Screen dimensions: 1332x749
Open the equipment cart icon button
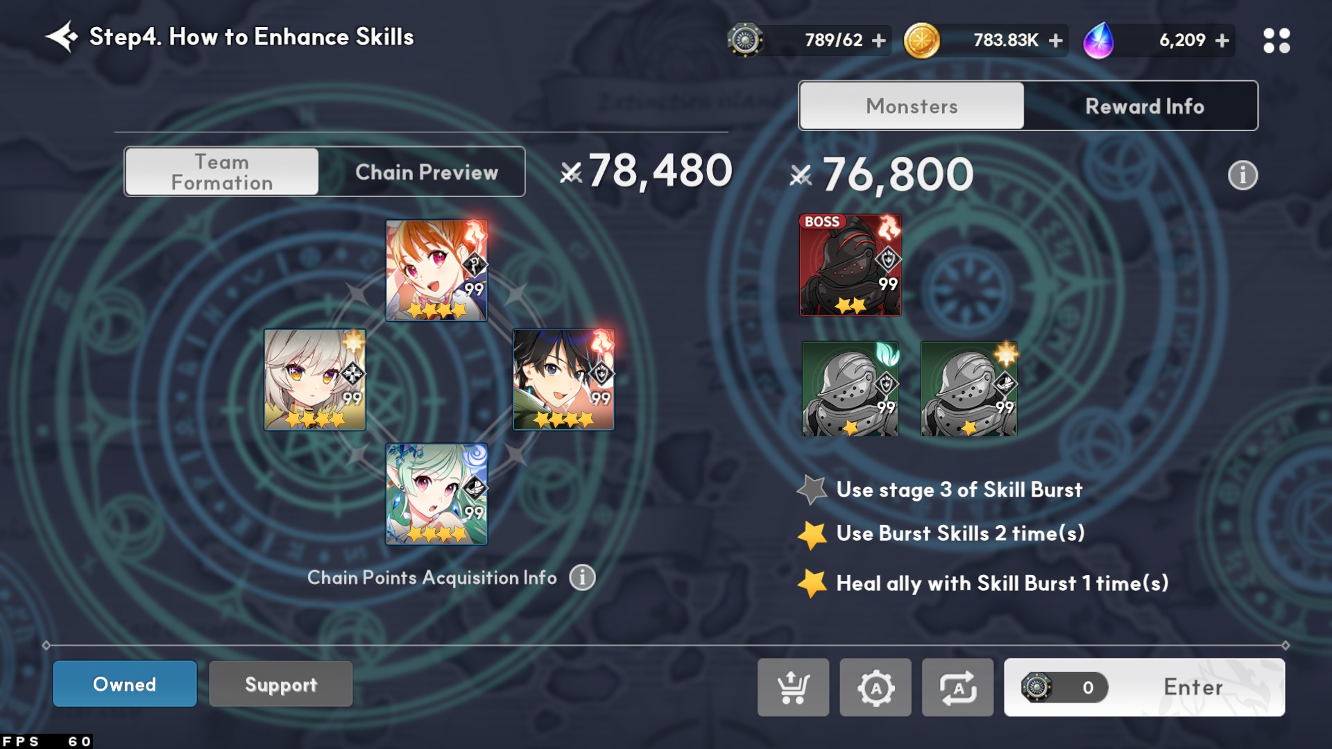[x=793, y=687]
